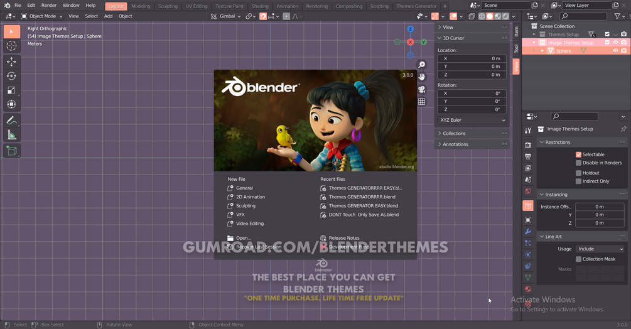Viewport: 631px width, 329px height.
Task: Open the Render menu
Action: pyautogui.click(x=49, y=5)
